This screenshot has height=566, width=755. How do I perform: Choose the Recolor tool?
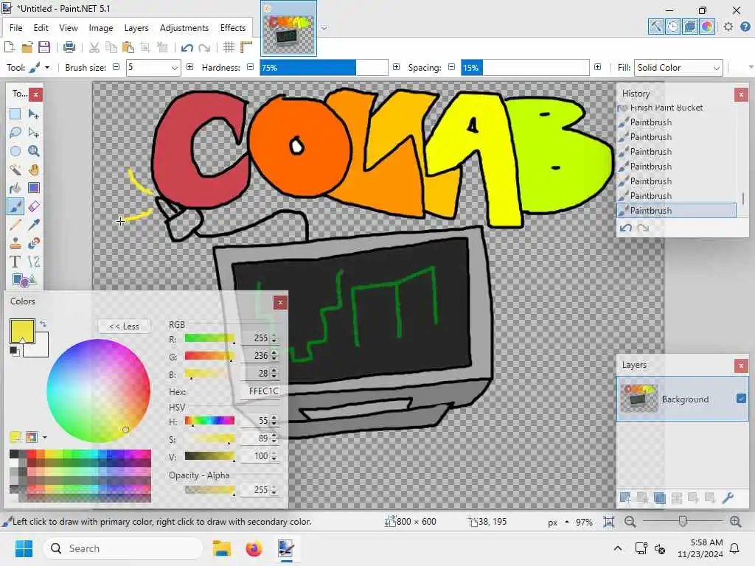click(x=34, y=243)
